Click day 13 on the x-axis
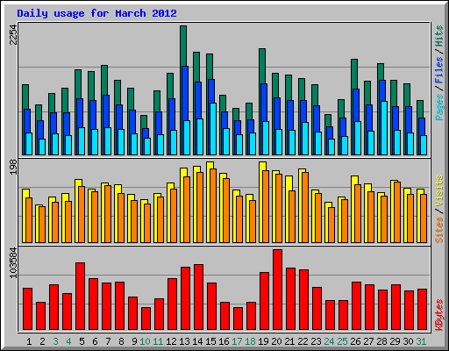Screen dimensions: 449x351 point(184,341)
